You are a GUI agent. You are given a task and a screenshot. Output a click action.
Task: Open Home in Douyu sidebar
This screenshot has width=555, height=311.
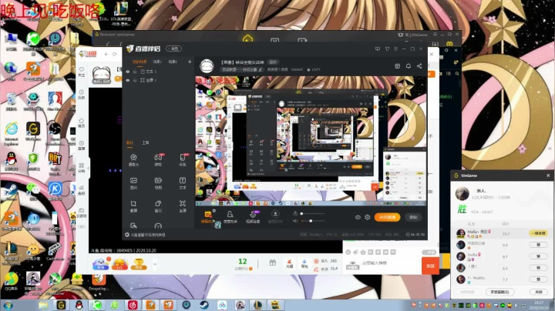coord(82,122)
